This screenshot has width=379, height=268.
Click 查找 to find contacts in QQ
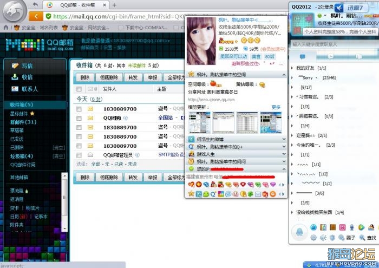point(368,238)
